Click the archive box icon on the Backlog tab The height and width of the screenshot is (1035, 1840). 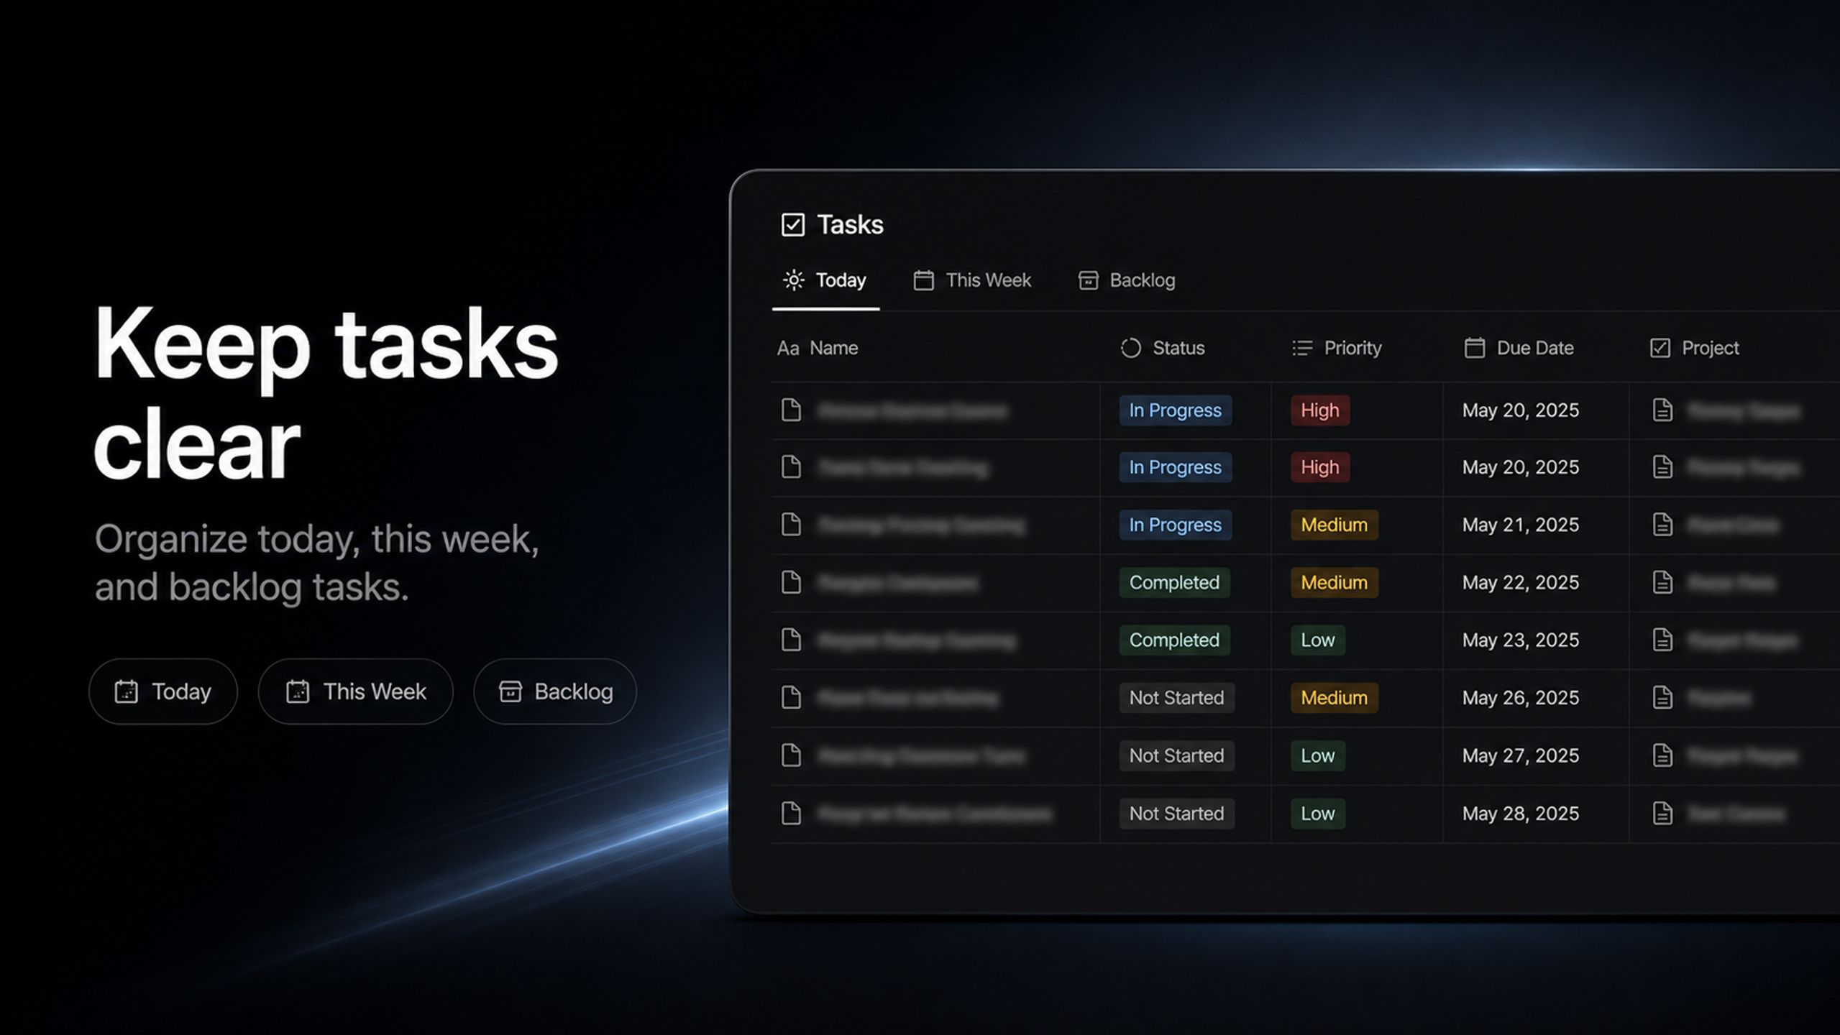point(1088,280)
